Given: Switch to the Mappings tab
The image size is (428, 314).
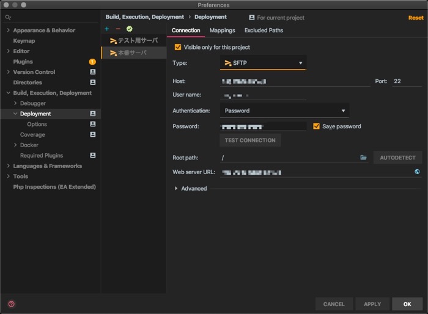Looking at the screenshot, I should (222, 31).
